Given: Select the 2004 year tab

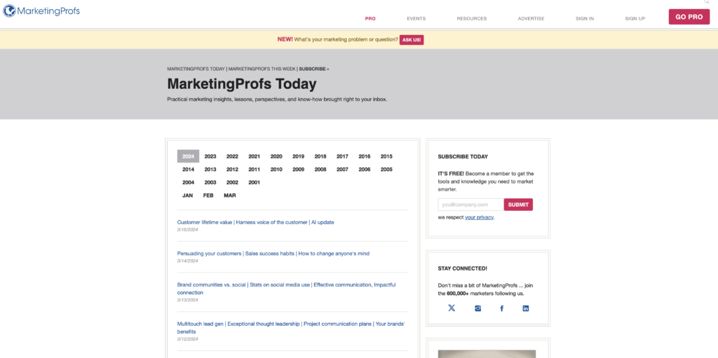Looking at the screenshot, I should point(188,182).
